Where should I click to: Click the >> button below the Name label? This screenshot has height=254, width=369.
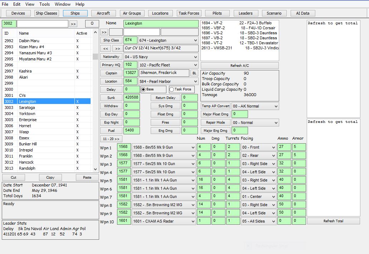point(104,32)
